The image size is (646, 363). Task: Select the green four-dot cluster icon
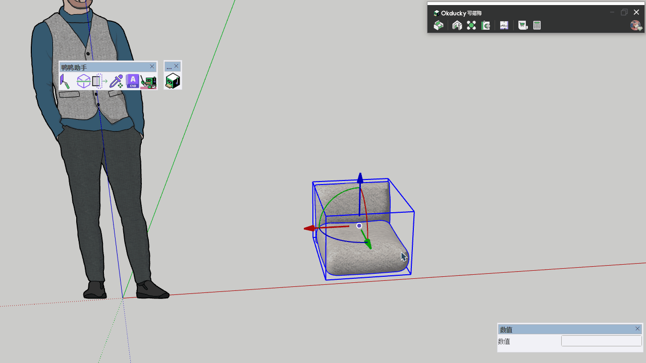[471, 25]
